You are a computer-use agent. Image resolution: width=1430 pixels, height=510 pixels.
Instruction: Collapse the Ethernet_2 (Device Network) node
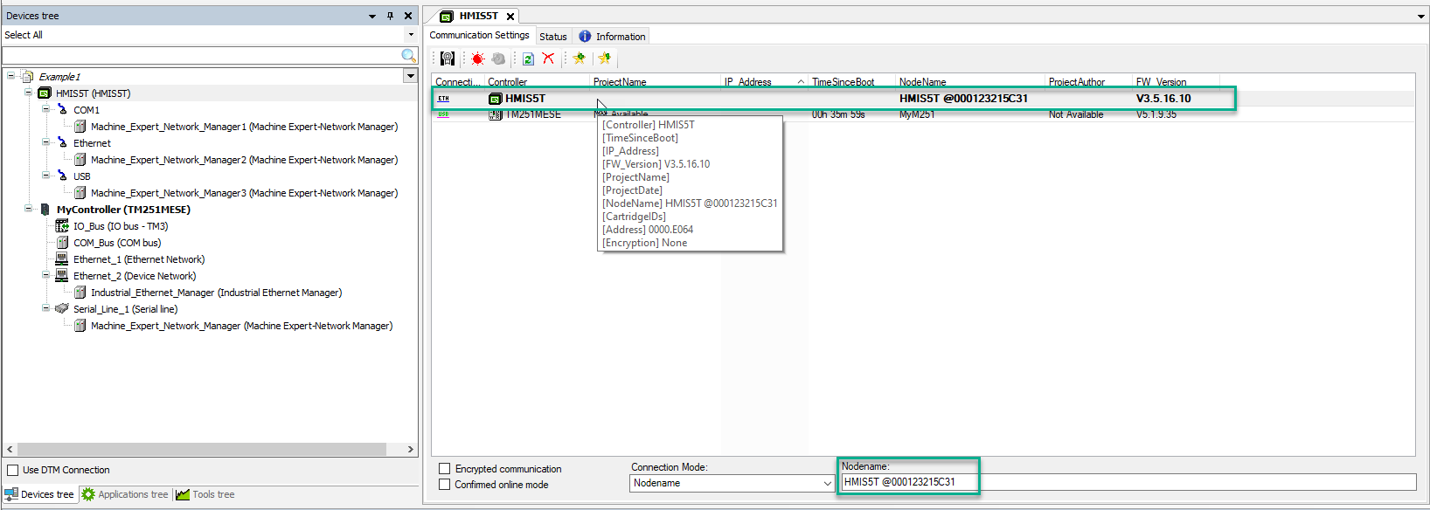45,275
